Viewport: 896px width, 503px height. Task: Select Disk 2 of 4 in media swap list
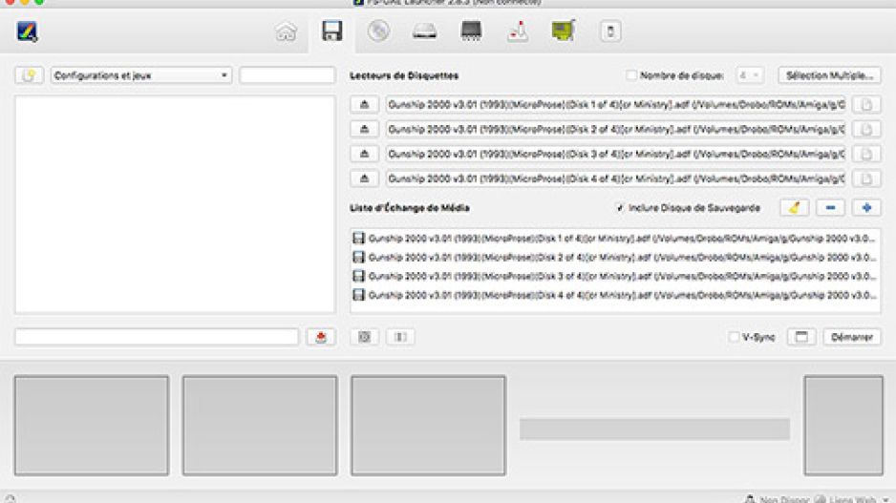pyautogui.click(x=615, y=257)
